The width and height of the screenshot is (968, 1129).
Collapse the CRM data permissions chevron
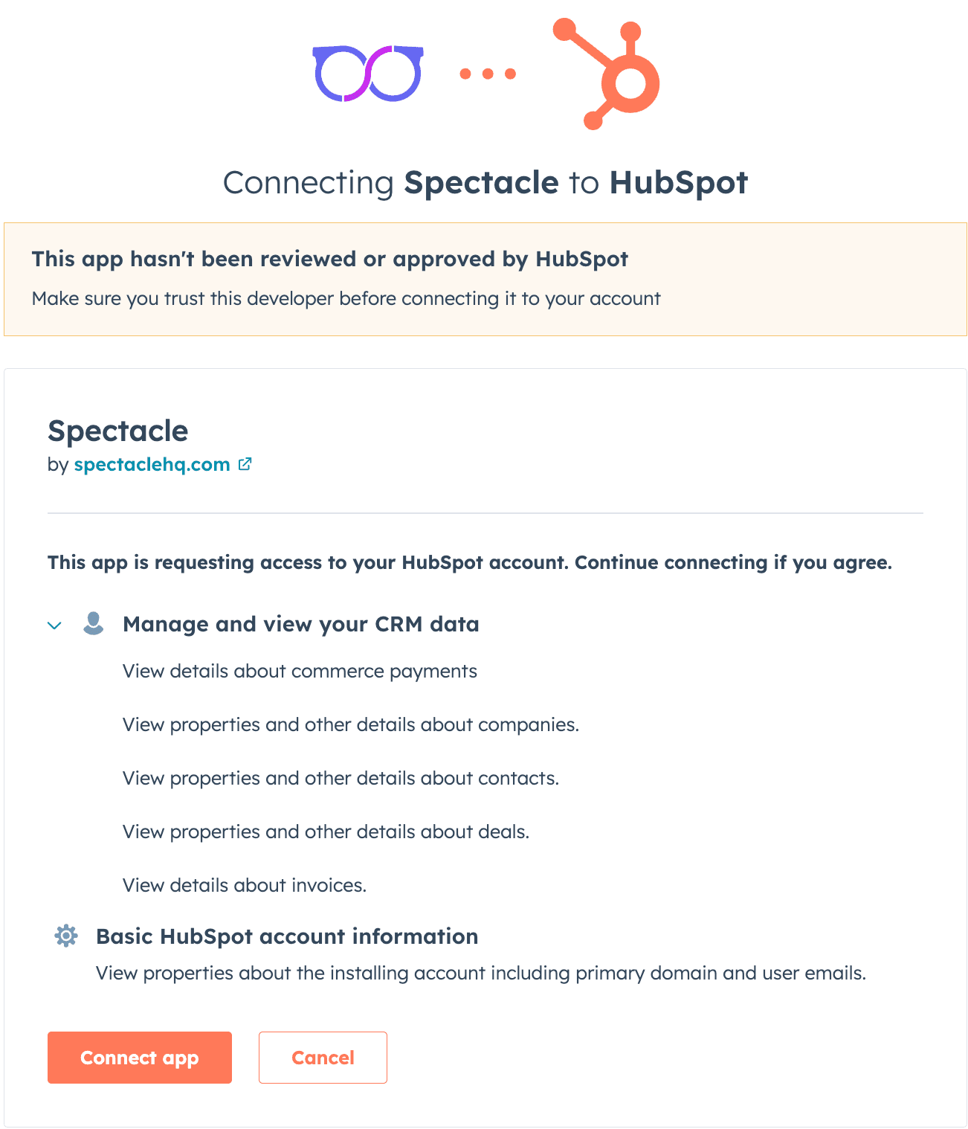[54, 625]
